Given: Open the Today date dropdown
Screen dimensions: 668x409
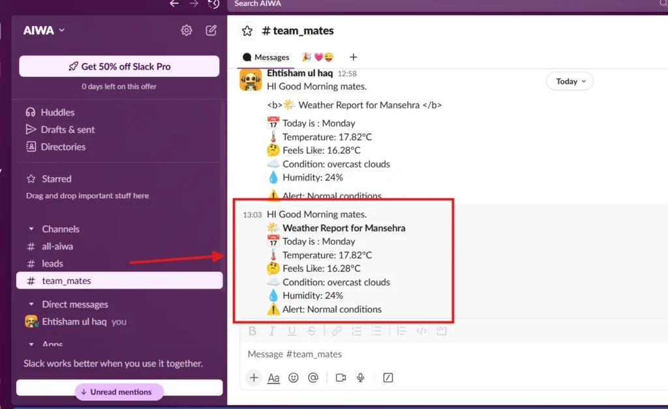Looking at the screenshot, I should (x=569, y=81).
